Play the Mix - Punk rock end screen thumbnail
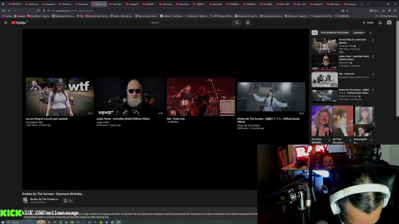This screenshot has width=399, height=224. tap(201, 97)
